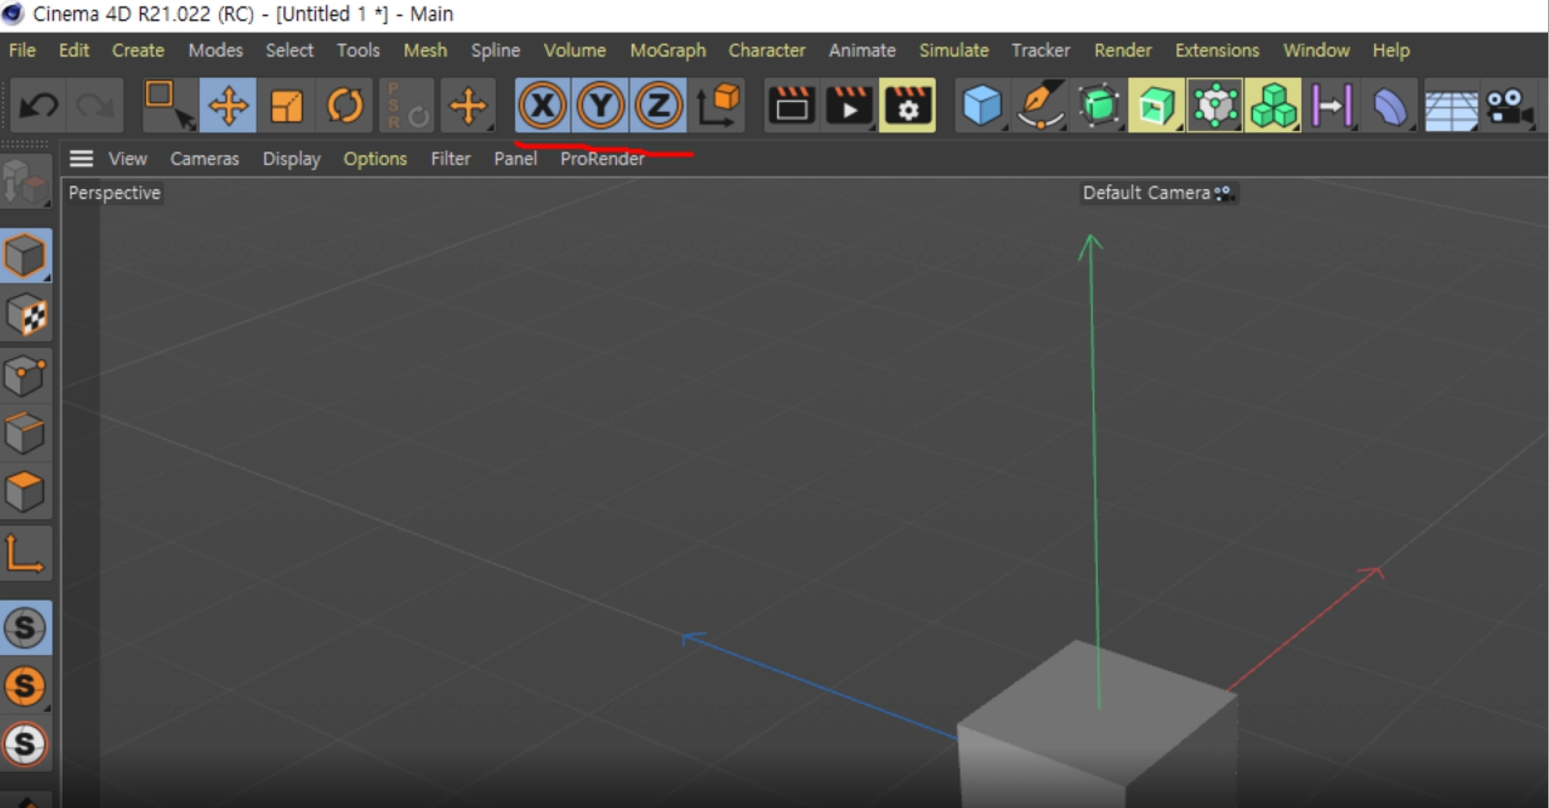This screenshot has width=1549, height=808.
Task: Open viewport Cameras menu
Action: [x=204, y=159]
